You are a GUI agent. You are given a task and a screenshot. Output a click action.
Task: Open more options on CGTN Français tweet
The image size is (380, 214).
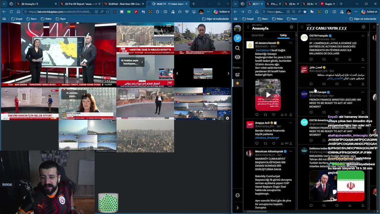(362, 36)
